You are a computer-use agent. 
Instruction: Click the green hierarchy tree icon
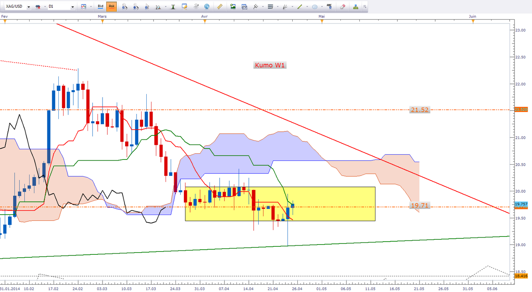point(355,7)
